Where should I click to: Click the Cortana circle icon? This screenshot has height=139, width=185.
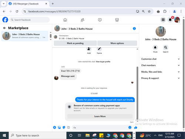coord(71,135)
